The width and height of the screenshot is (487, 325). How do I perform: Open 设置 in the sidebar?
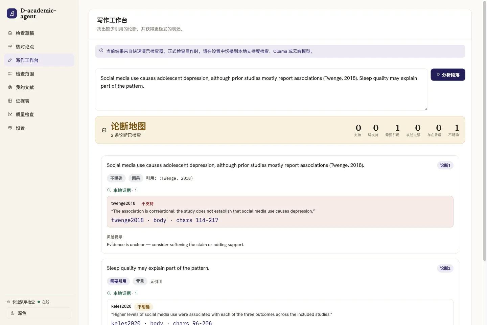(x=39, y=128)
